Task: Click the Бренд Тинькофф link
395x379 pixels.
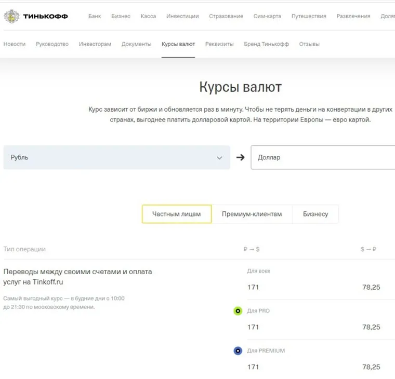Action: click(266, 44)
